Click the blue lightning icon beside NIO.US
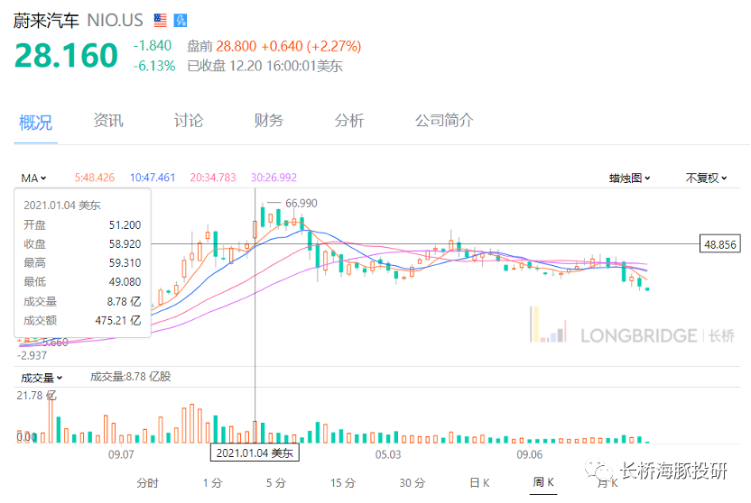 (x=181, y=20)
